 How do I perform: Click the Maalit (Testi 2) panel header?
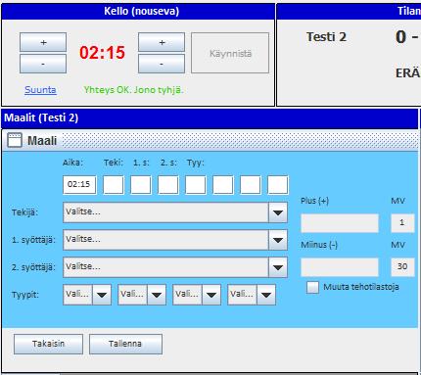(210, 118)
